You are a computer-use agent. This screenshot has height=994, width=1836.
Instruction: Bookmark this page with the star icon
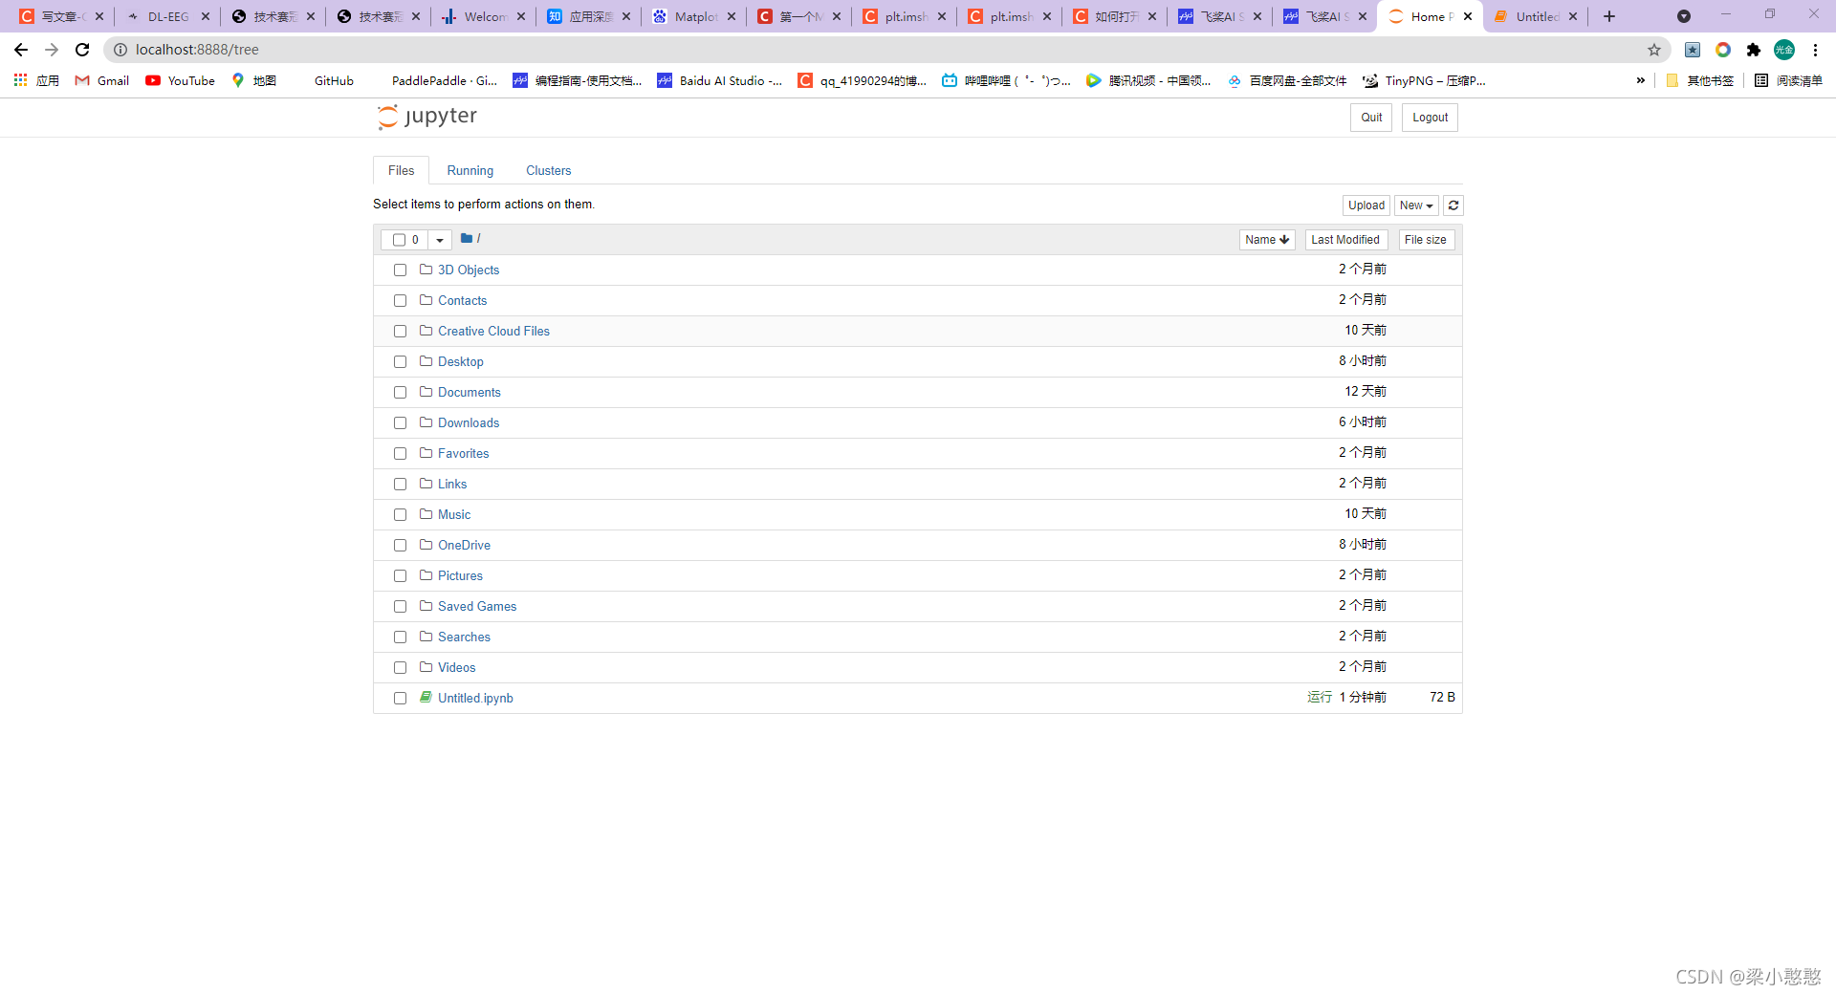[1654, 50]
